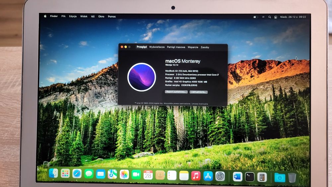Open the Wi-Fi status menu
This screenshot has width=332, height=187.
click(263, 17)
